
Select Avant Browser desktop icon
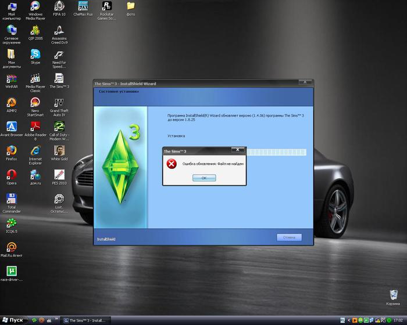click(12, 129)
